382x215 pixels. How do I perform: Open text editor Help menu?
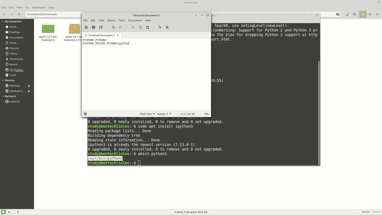[x=148, y=20]
